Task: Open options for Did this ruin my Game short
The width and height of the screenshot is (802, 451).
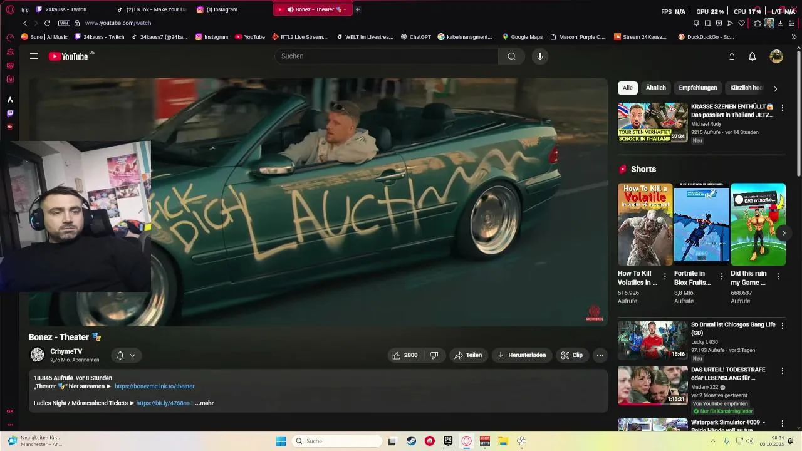Action: click(778, 276)
